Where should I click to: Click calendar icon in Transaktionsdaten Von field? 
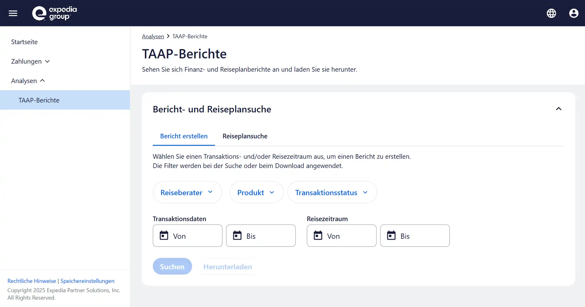(x=164, y=236)
